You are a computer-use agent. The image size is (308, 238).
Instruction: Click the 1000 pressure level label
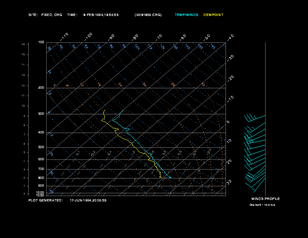click(x=40, y=192)
